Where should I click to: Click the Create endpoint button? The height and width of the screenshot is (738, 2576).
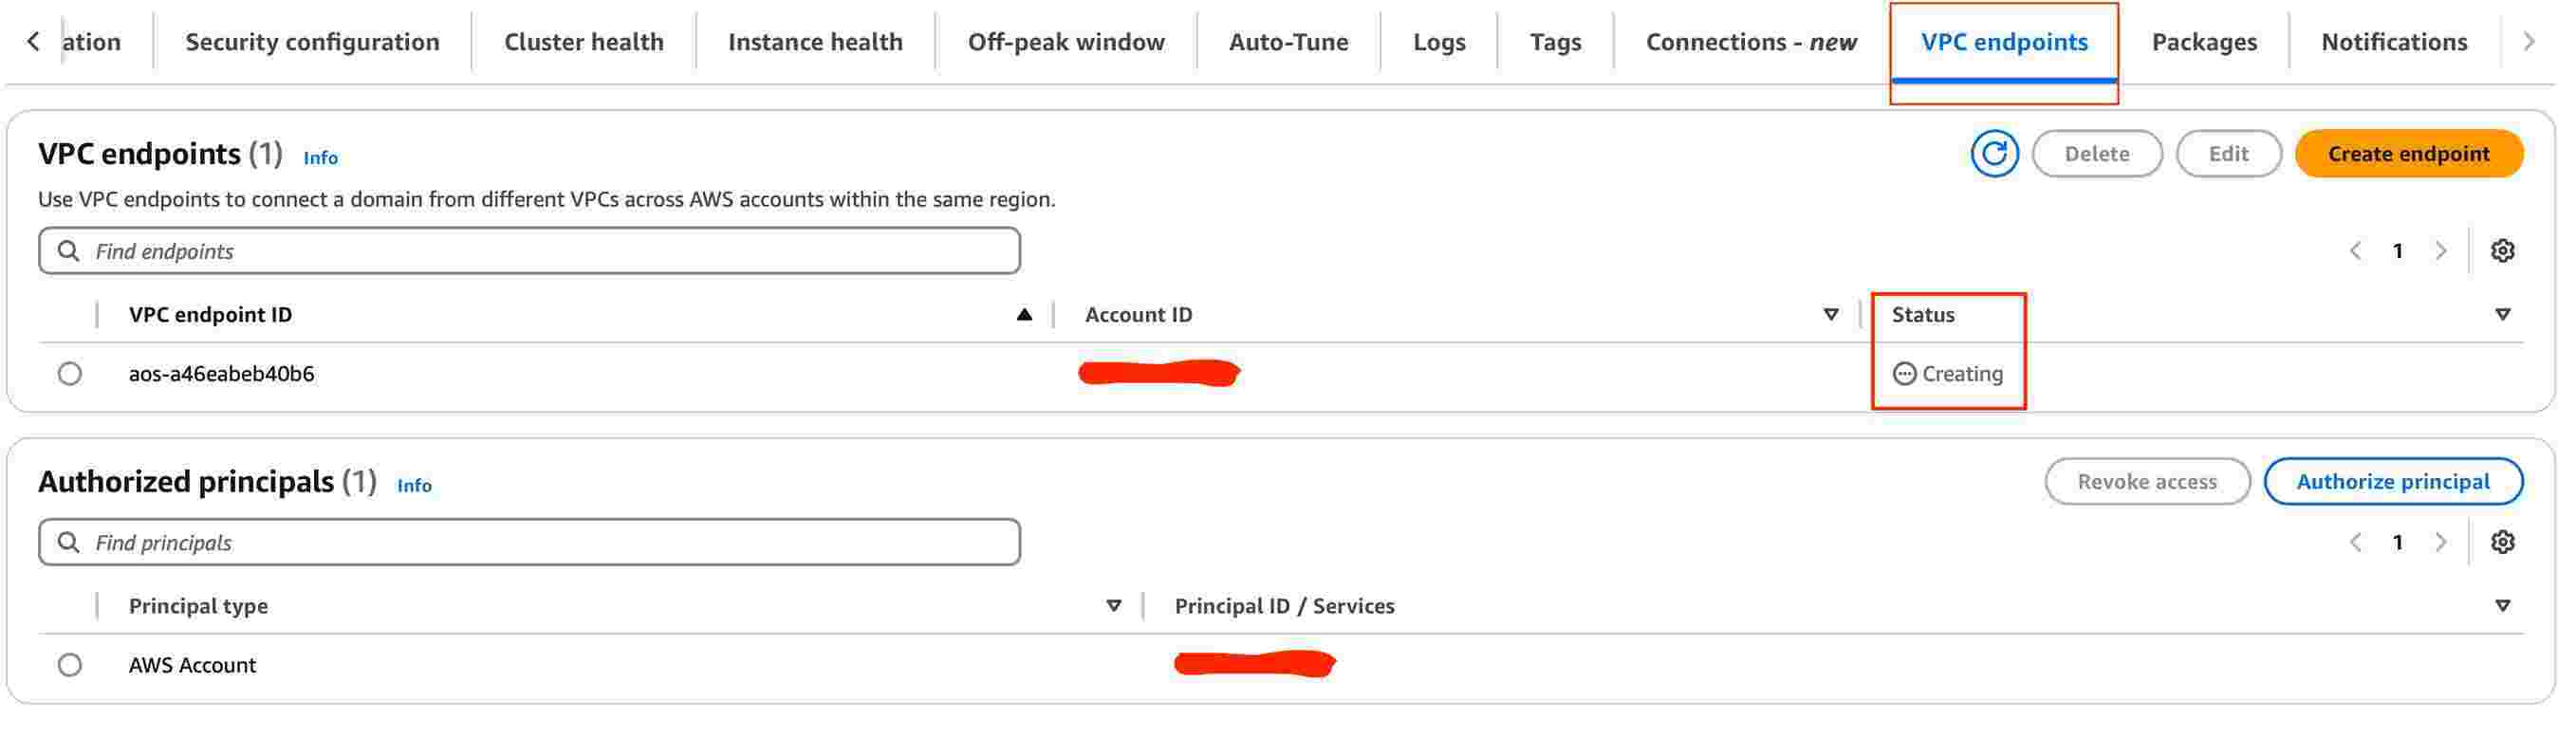(x=2408, y=154)
